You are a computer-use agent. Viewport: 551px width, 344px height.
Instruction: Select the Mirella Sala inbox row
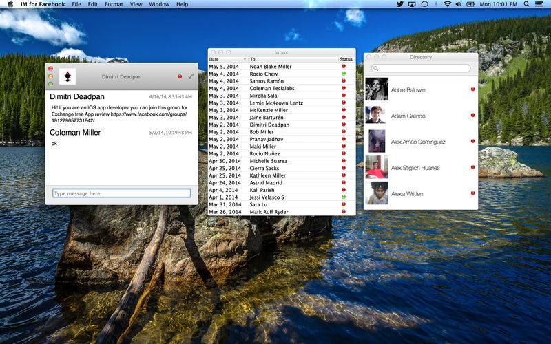(x=282, y=96)
